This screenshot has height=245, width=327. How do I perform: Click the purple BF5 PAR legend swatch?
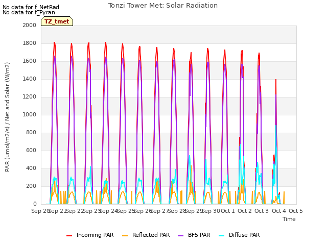click(x=180, y=236)
